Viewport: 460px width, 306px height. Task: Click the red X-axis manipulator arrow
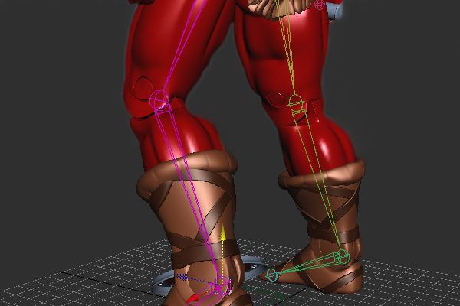[194, 298]
